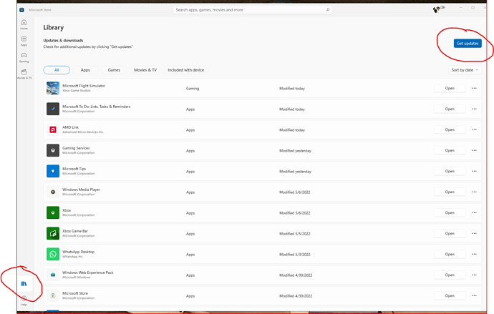Filter library by Games
This screenshot has width=494, height=314.
tap(114, 70)
